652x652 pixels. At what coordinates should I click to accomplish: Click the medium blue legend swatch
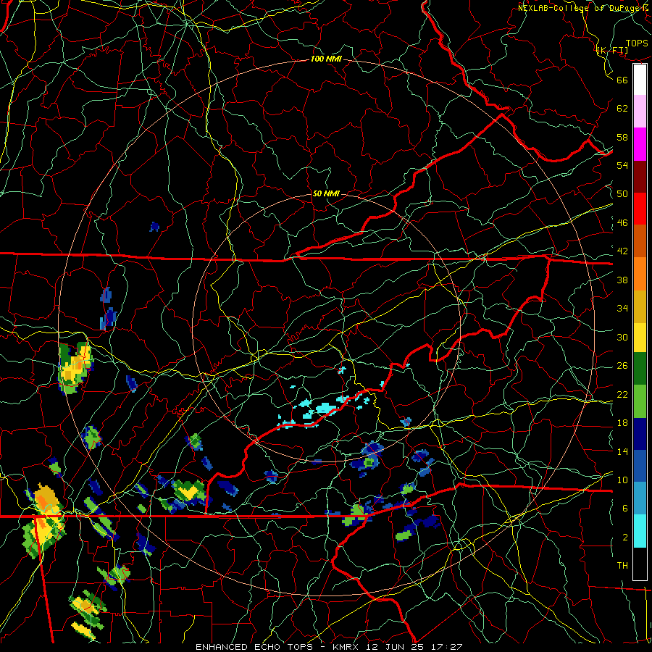640,466
